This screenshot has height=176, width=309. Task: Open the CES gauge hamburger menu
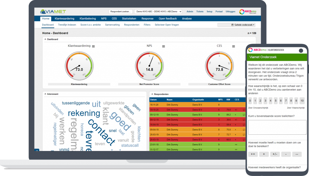pos(233,46)
